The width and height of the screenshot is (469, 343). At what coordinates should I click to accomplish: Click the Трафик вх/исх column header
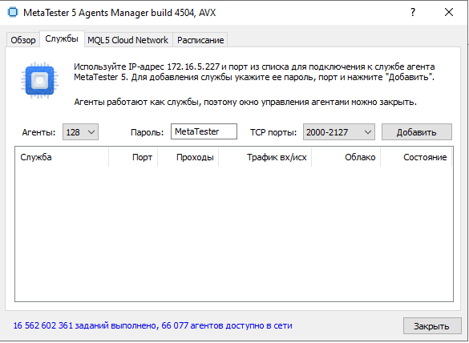tap(265, 157)
